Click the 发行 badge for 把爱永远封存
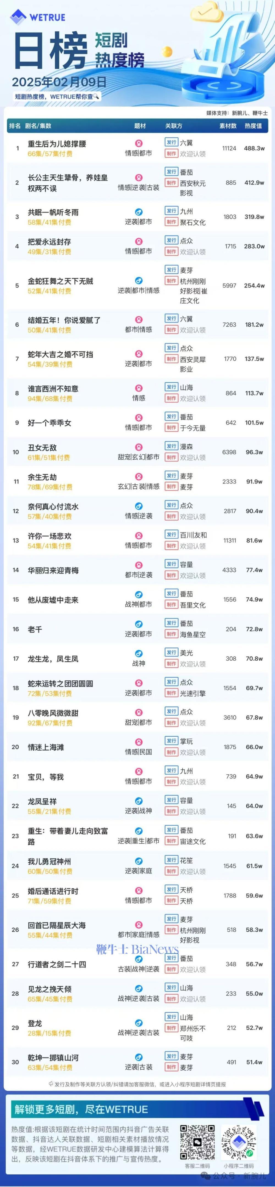Viewport: 275px width, 1187px height. [172, 240]
